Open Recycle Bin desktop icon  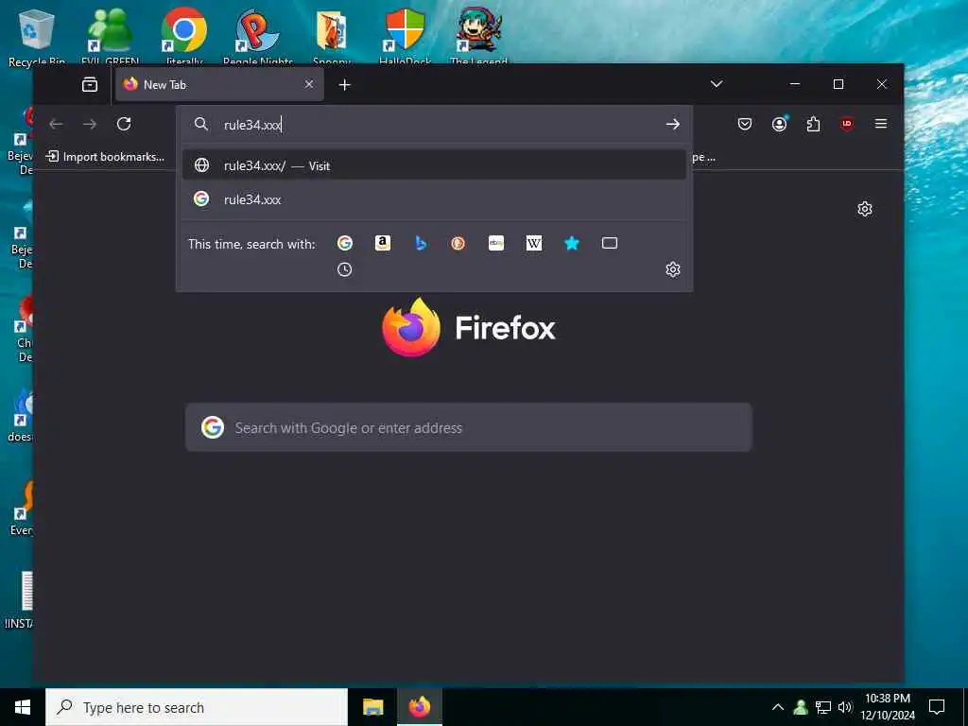(37, 37)
